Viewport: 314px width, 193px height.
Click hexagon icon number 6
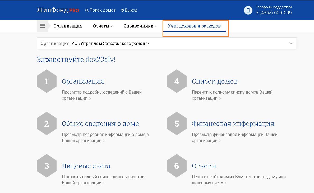pos(177,166)
